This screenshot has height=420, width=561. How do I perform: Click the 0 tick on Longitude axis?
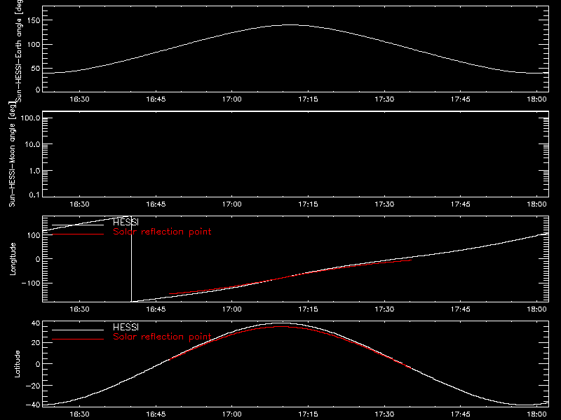pyautogui.click(x=38, y=259)
